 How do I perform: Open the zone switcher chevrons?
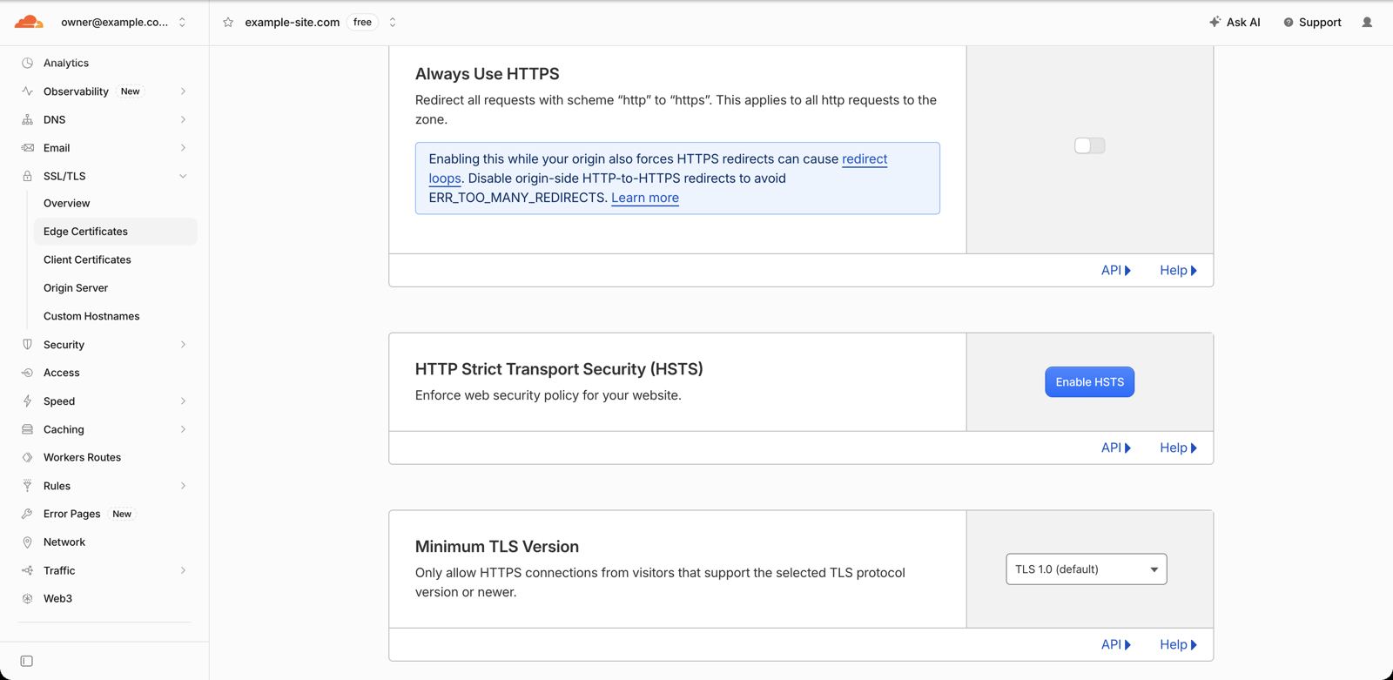click(393, 23)
